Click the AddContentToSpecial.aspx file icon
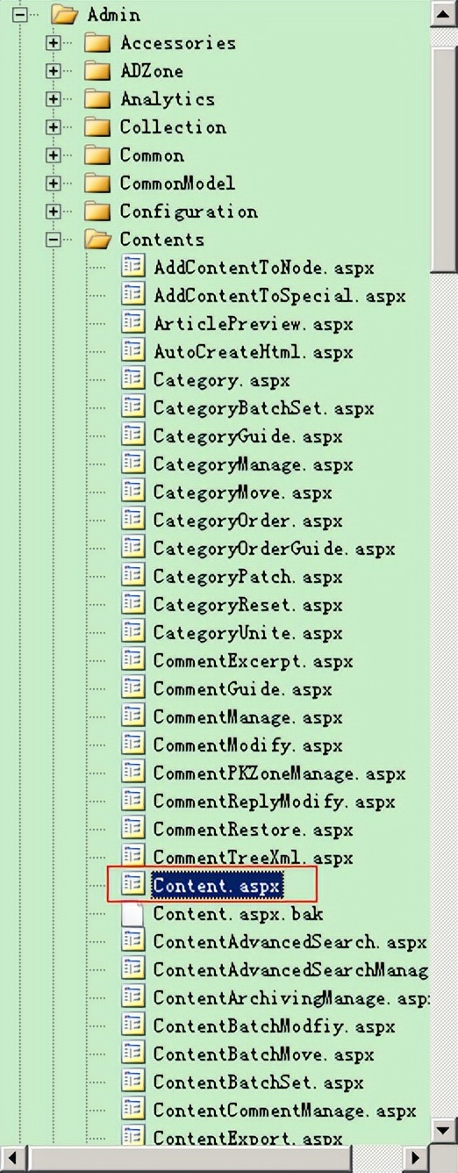The image size is (458, 1173). click(x=132, y=294)
